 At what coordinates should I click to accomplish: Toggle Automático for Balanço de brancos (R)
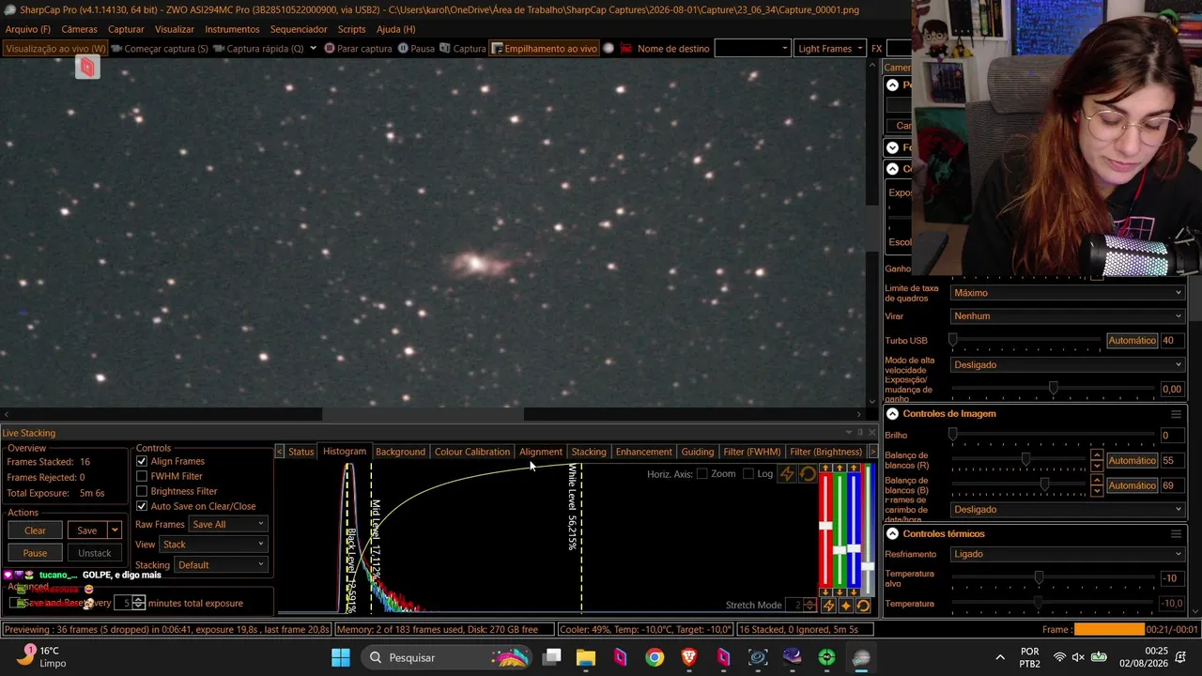1132,461
